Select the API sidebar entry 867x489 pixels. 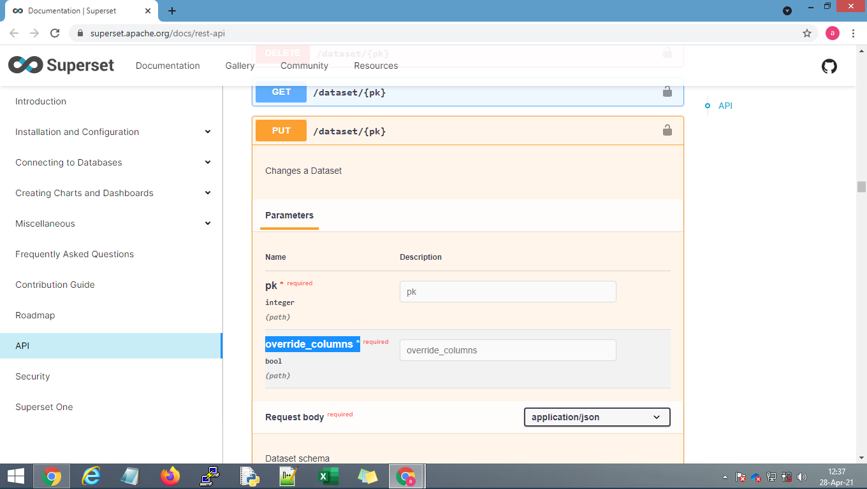pos(22,346)
